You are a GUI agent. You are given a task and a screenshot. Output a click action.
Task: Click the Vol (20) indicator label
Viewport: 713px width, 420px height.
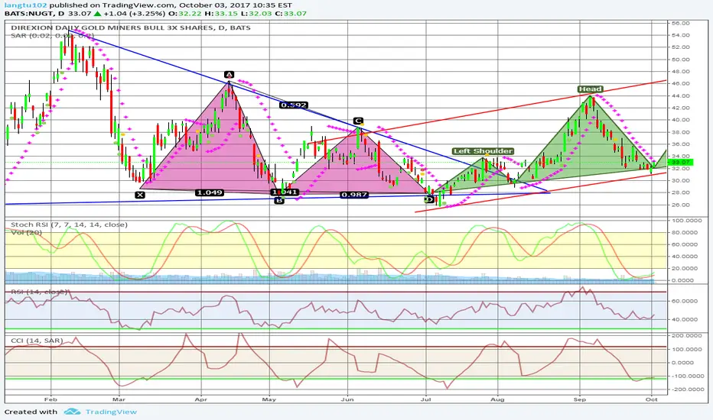[26, 232]
